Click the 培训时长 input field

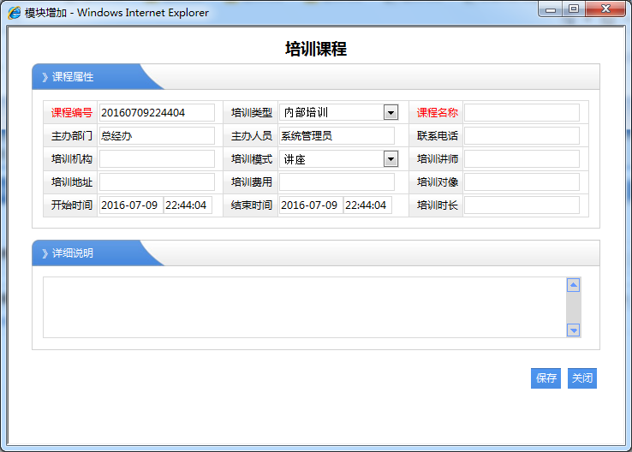[522, 205]
